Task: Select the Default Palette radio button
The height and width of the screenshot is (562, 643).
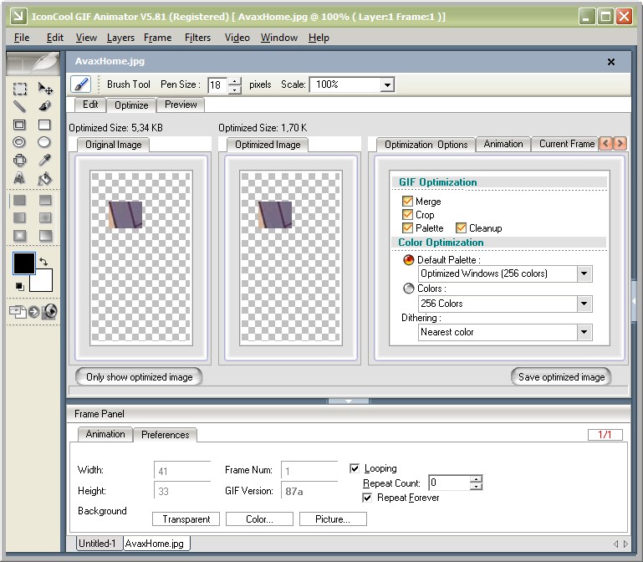Action: click(x=409, y=259)
